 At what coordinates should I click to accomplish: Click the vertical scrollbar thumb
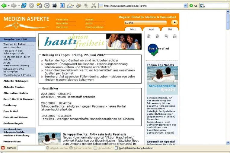tap(228, 21)
